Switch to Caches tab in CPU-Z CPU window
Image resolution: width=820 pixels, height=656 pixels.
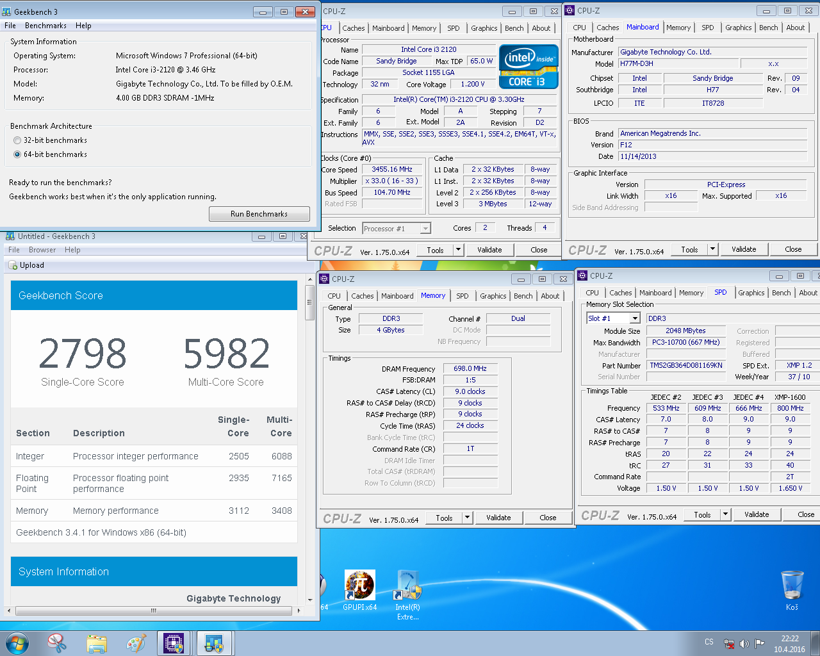pos(353,28)
